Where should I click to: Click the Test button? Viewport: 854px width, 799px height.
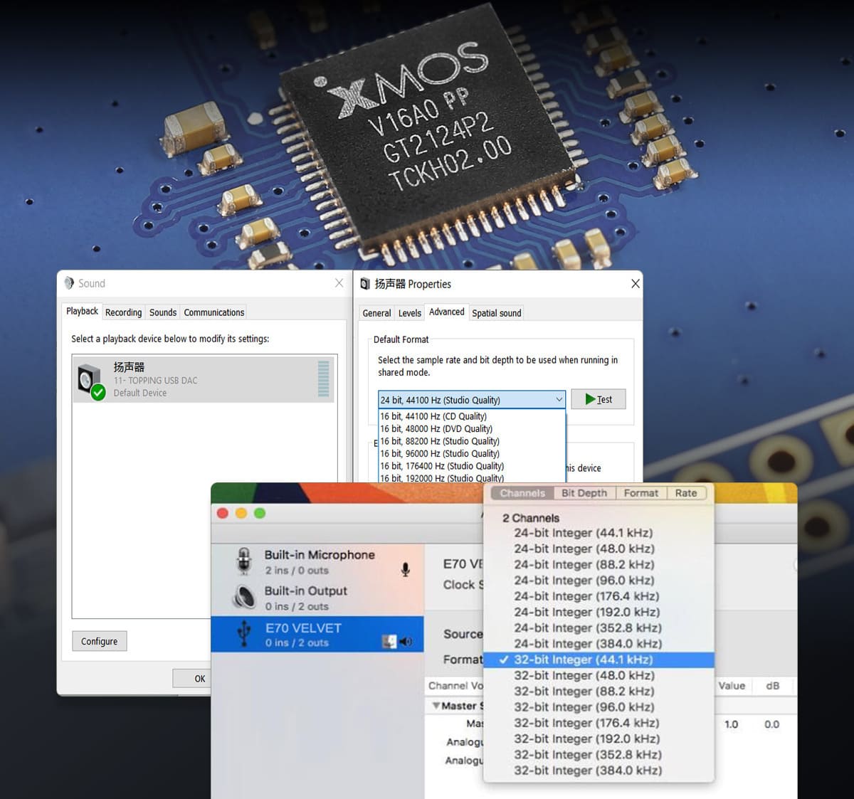pos(599,399)
